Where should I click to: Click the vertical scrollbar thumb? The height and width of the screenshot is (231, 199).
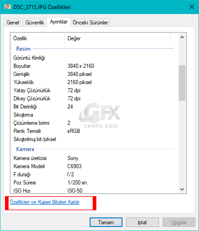pyautogui.click(x=182, y=83)
